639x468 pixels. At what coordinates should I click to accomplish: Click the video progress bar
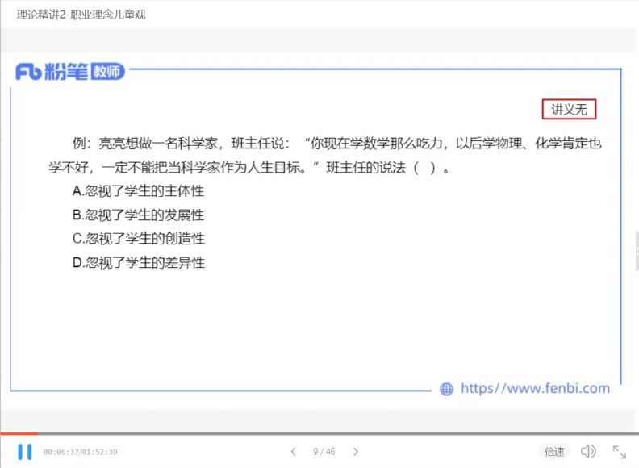[319, 434]
